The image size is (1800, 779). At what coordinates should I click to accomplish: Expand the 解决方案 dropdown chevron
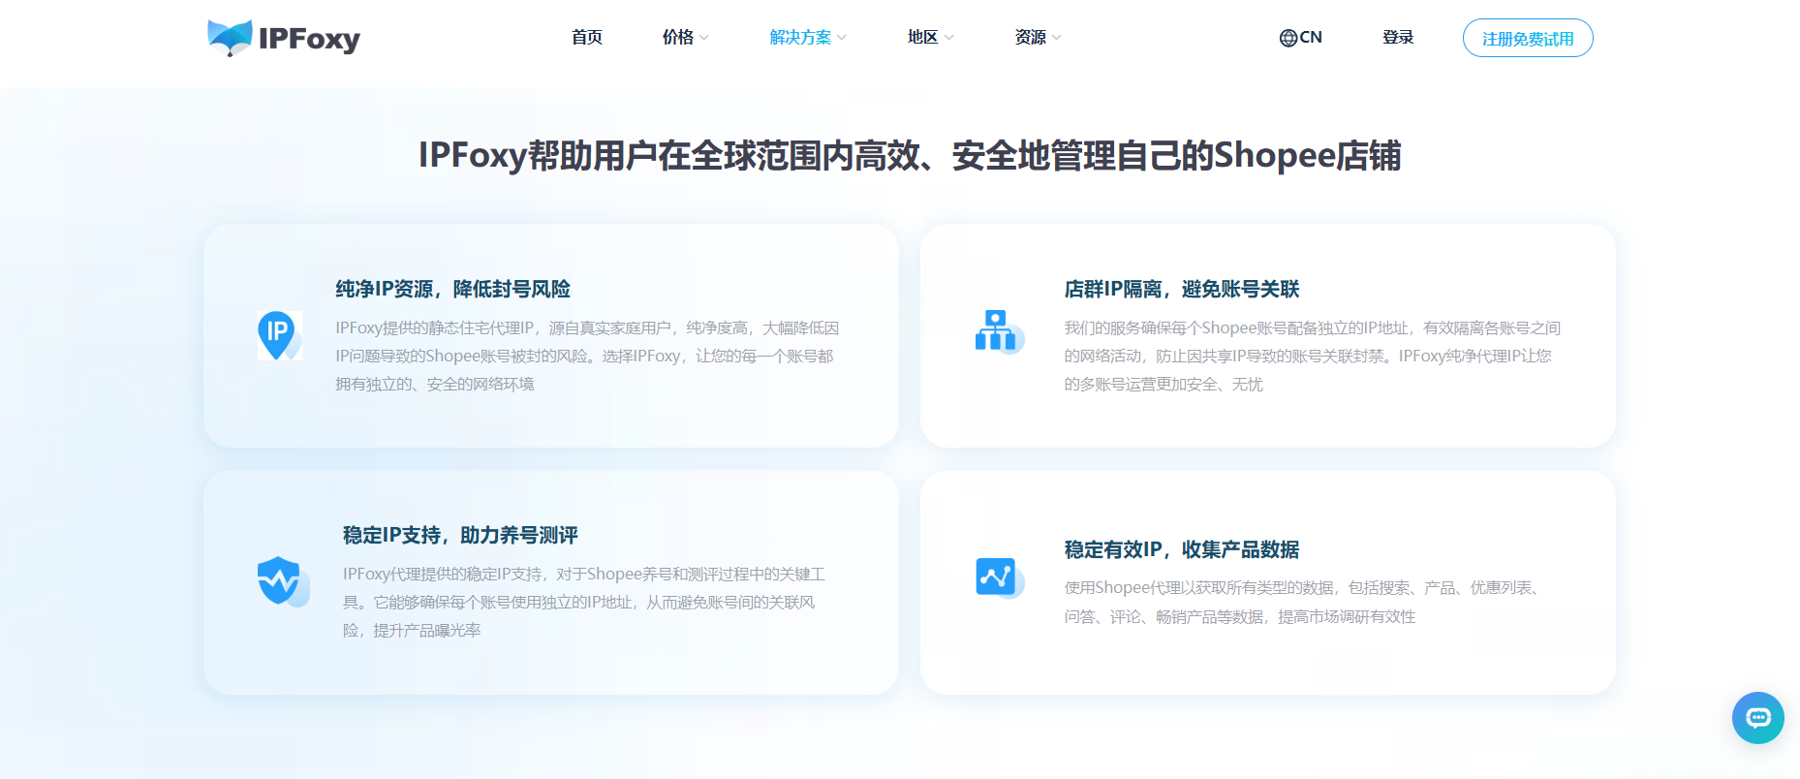click(842, 38)
